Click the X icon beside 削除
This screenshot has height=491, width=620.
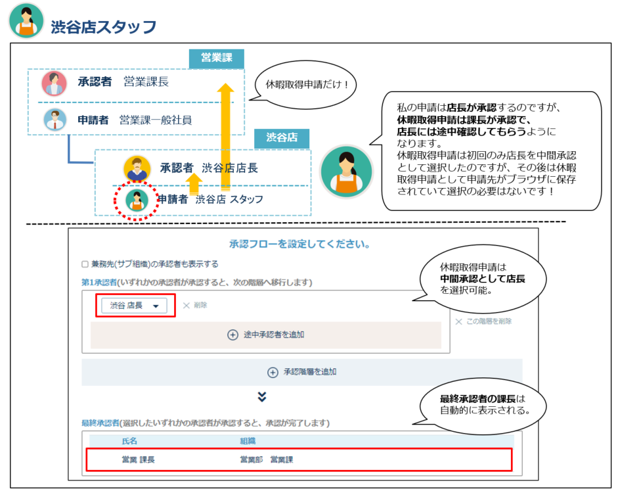tap(187, 306)
